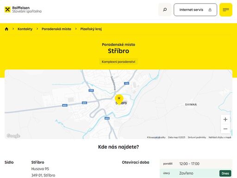Open Poradenská místa breadcrumb link

tap(56, 29)
